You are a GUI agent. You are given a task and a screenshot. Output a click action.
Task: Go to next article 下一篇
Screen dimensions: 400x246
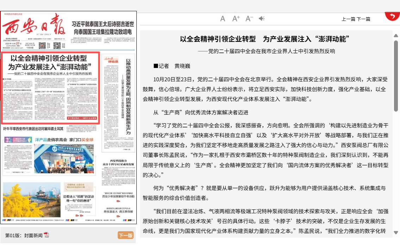pos(363,19)
